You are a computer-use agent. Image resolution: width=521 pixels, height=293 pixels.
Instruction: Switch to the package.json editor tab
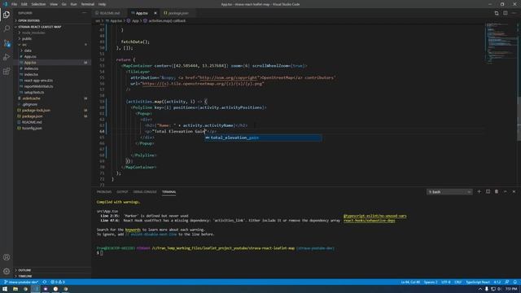point(177,13)
